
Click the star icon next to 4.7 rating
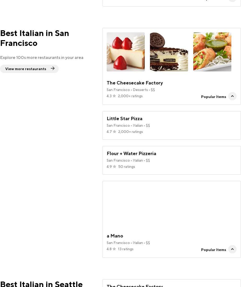pos(115,132)
